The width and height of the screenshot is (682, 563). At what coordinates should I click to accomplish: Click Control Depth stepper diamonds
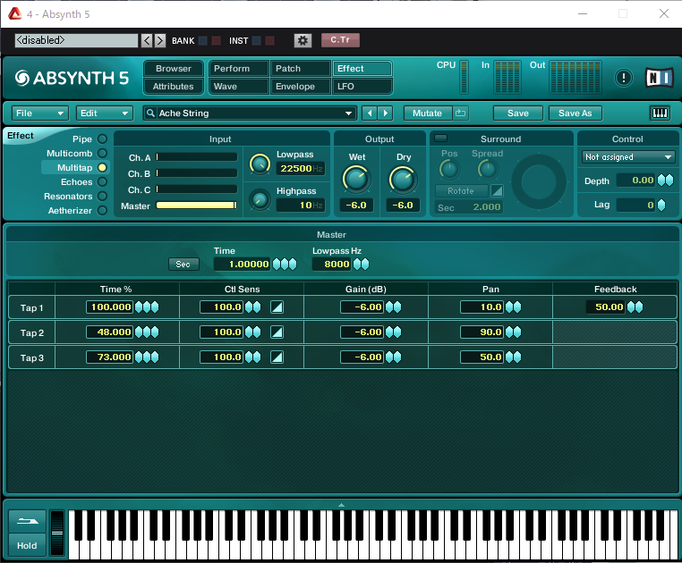point(666,181)
